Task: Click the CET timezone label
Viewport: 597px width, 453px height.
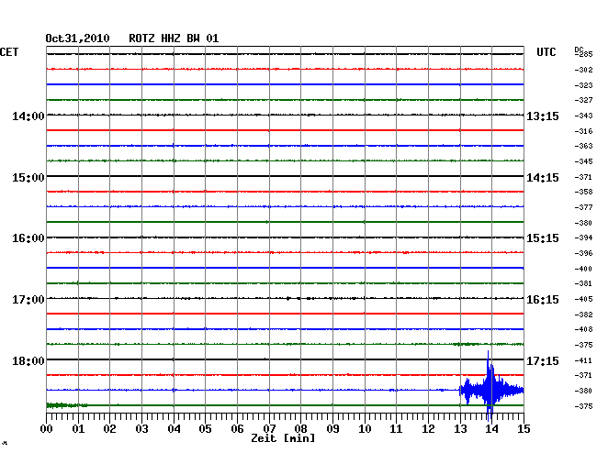Action: (x=9, y=52)
